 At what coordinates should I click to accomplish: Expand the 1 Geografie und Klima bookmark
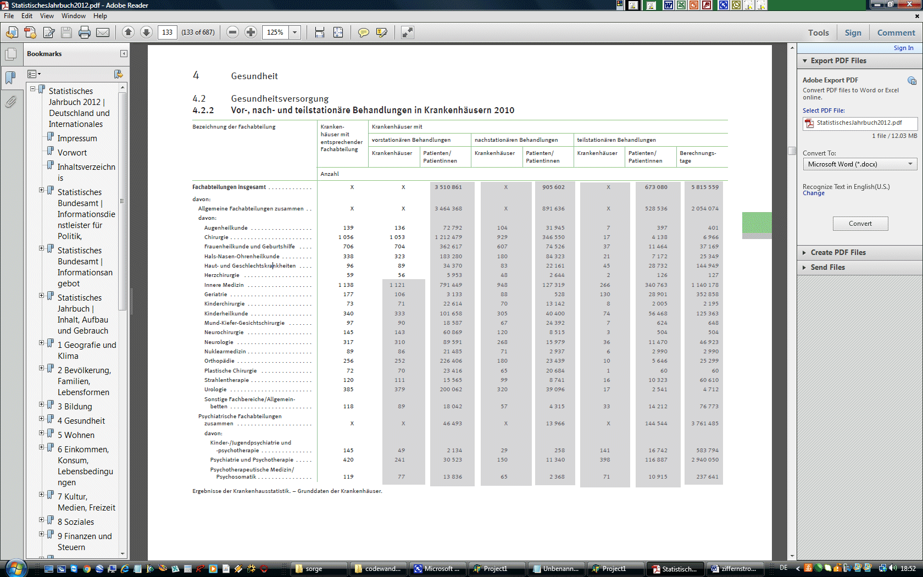pyautogui.click(x=42, y=342)
